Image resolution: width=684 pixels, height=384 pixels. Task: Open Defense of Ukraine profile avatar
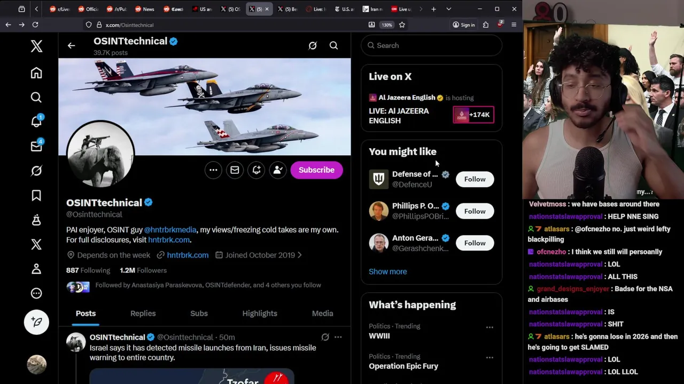[x=378, y=179]
